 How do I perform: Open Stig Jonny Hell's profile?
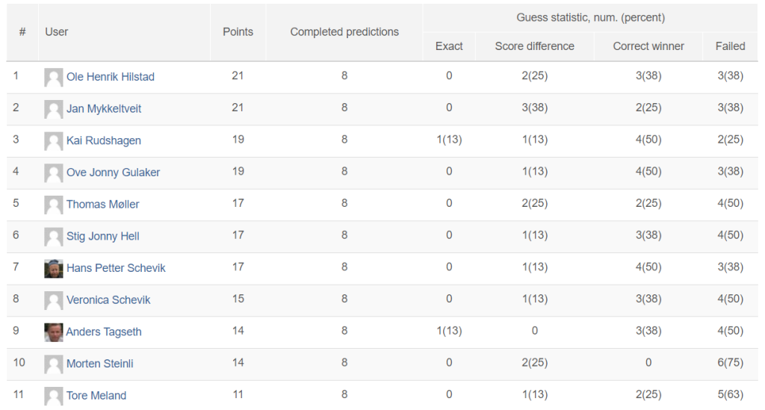[x=103, y=237]
